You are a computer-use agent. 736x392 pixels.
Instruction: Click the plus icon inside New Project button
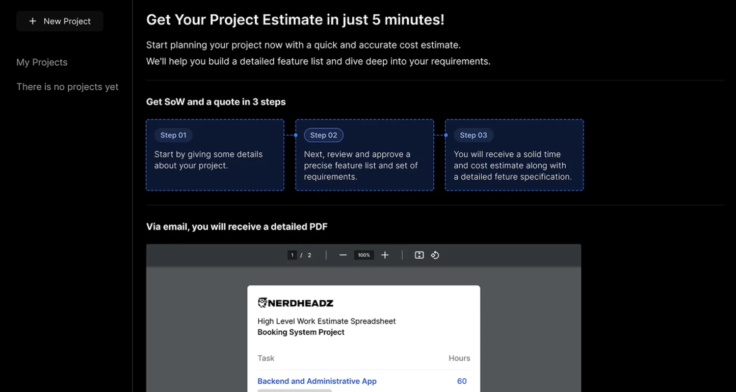33,21
